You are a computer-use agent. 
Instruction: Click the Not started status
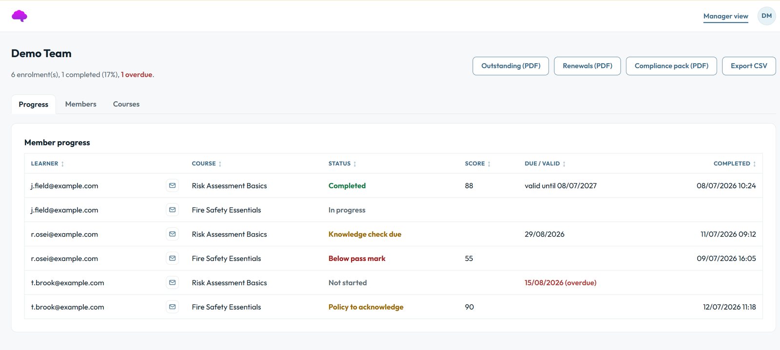(348, 283)
